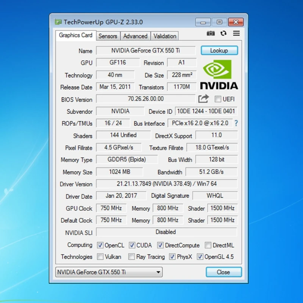Click Bus Interface field PCIe x16 2.0
Screen dimensions: 303x303
click(200, 123)
